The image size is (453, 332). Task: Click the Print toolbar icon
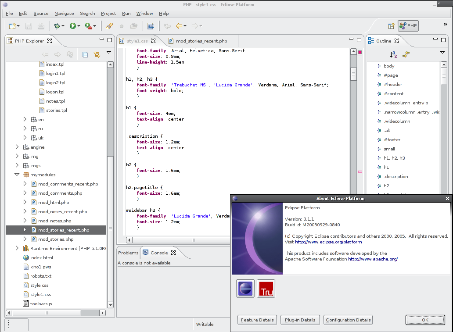pos(41,26)
